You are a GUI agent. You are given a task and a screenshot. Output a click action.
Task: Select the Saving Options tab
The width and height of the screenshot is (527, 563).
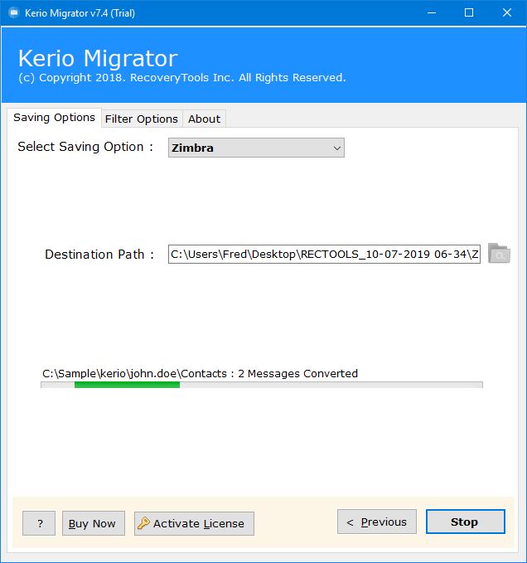(54, 118)
